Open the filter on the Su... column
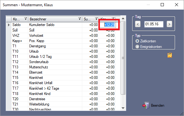184x116 pixels. (96, 19)
